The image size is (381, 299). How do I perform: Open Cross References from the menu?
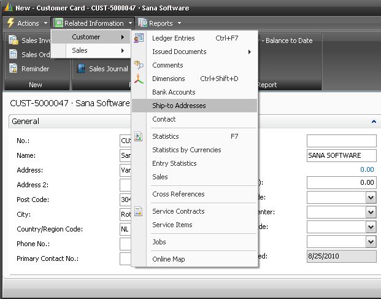(194, 194)
